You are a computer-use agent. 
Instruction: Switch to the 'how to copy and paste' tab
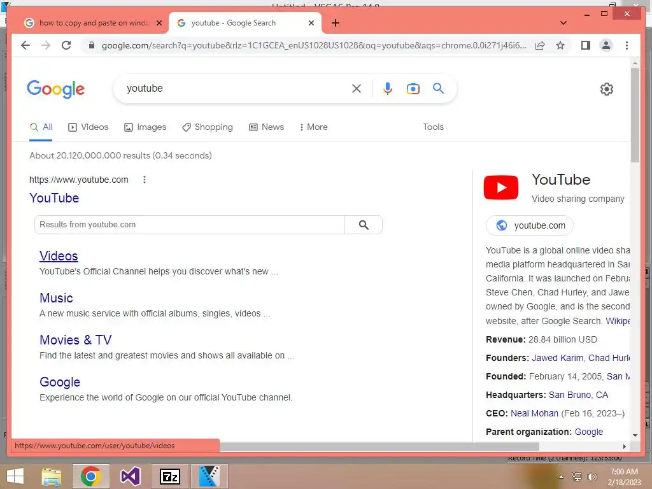coord(93,23)
